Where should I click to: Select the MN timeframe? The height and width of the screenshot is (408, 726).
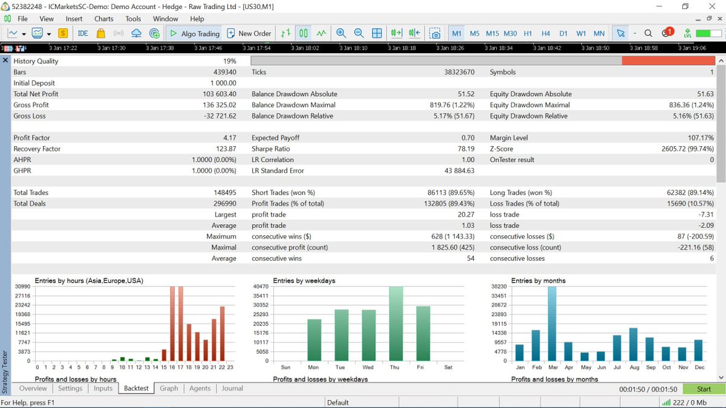tap(599, 33)
